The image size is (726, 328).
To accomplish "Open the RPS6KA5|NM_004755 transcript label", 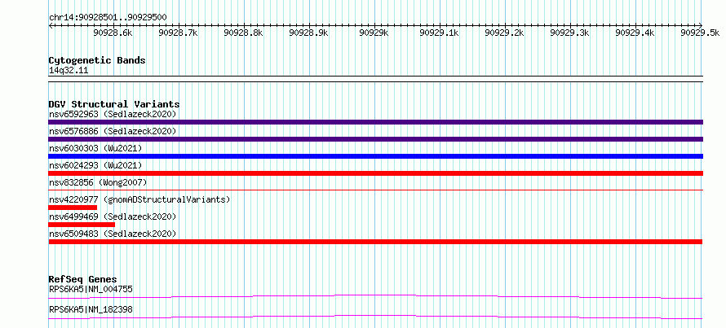I will 91,290.
